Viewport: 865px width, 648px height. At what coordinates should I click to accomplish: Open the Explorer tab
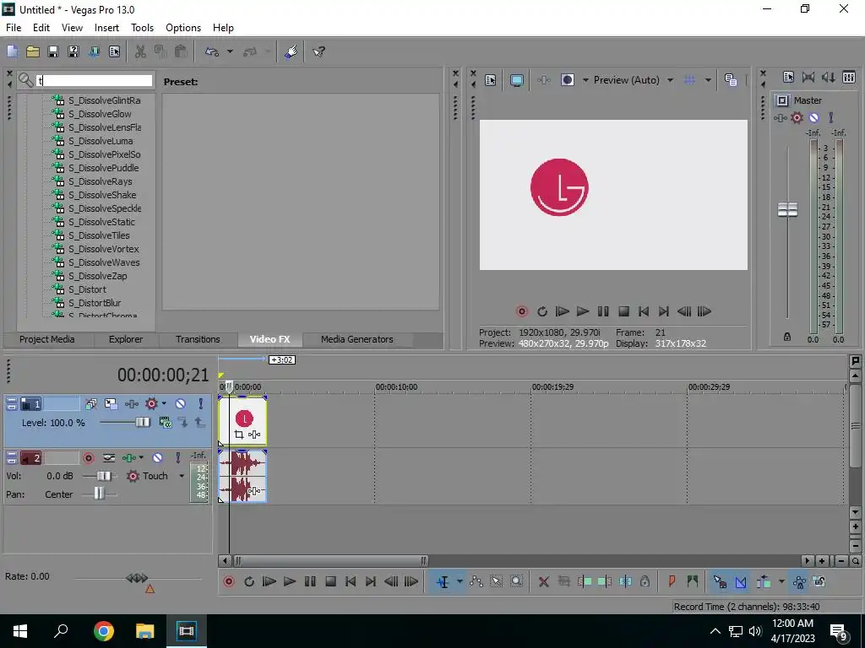coord(126,339)
